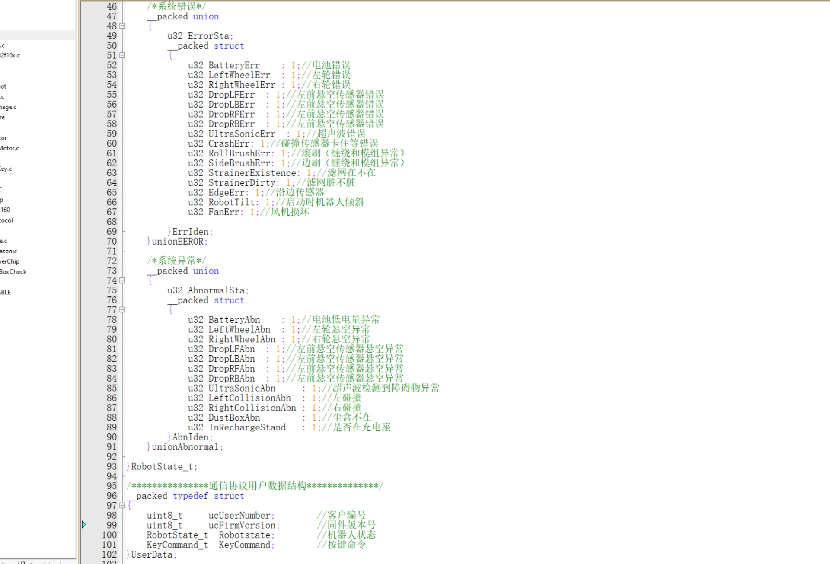
Task: Select the BoxCheck item in the project tree
Action: tap(13, 272)
